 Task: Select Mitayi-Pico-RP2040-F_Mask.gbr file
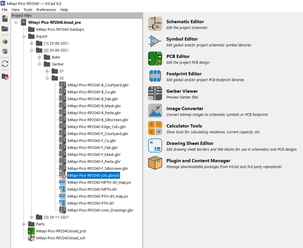pos(94,154)
